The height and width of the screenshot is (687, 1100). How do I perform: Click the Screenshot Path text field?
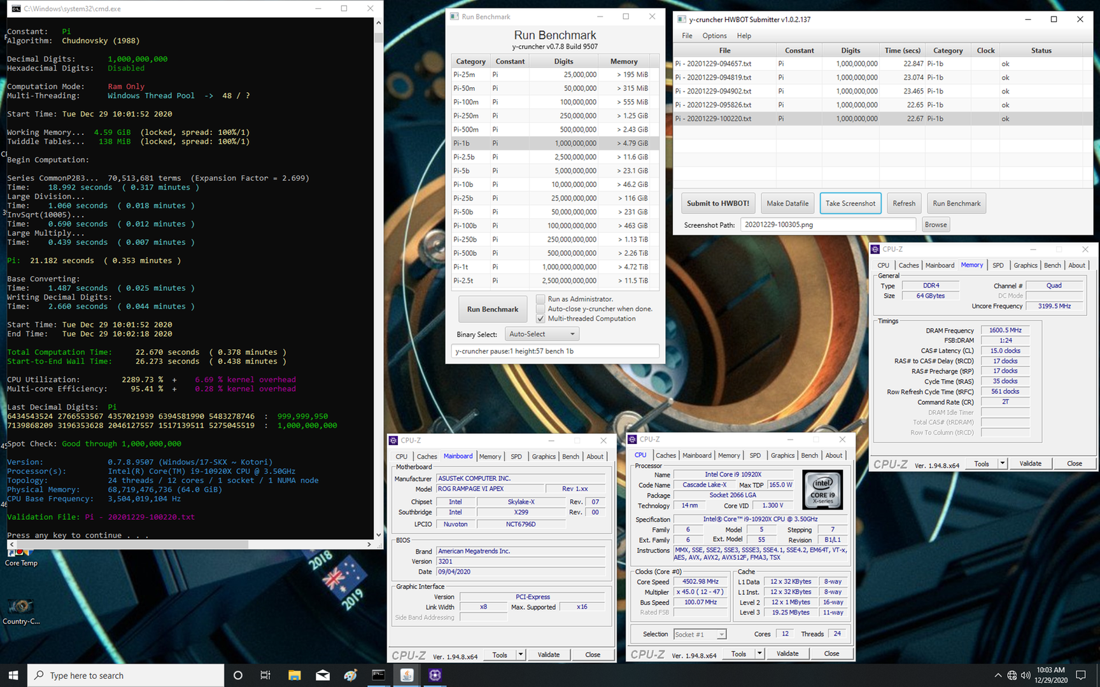(828, 225)
